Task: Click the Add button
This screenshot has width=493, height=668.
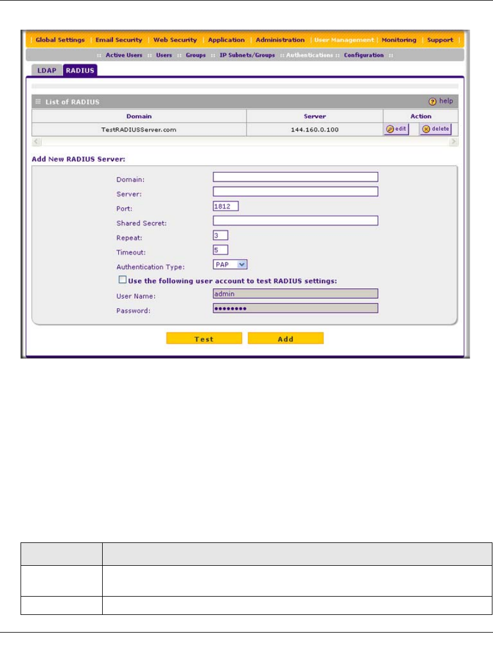Action: tap(286, 339)
